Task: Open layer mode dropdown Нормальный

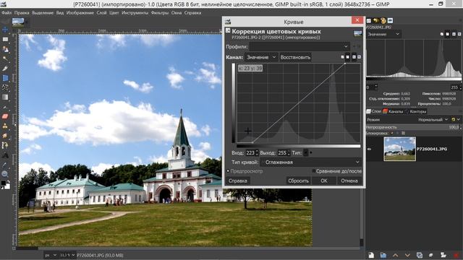Action: (x=433, y=120)
